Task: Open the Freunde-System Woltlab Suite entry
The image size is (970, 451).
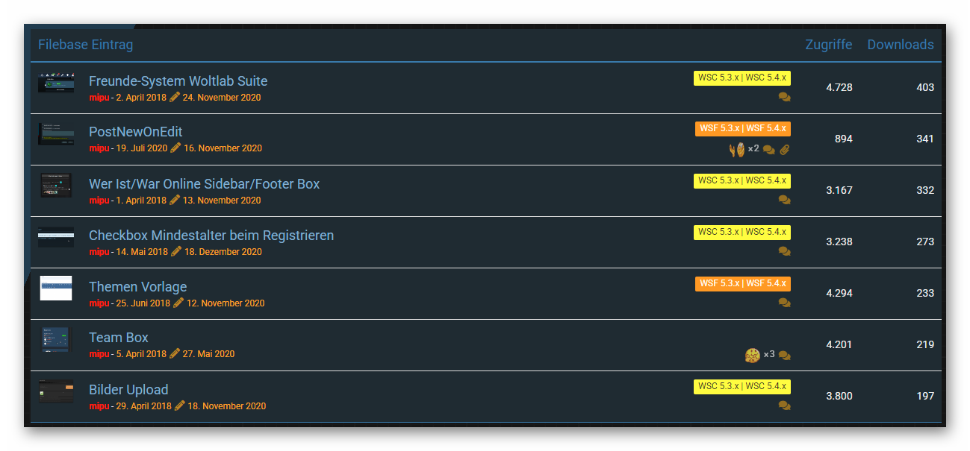Action: click(178, 81)
